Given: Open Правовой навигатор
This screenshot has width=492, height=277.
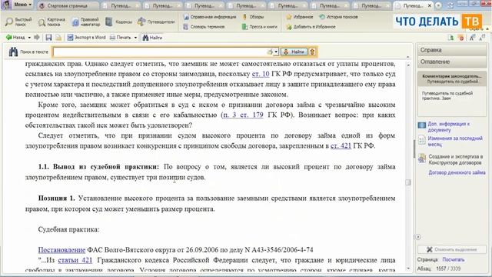Looking at the screenshot, I should (86, 22).
